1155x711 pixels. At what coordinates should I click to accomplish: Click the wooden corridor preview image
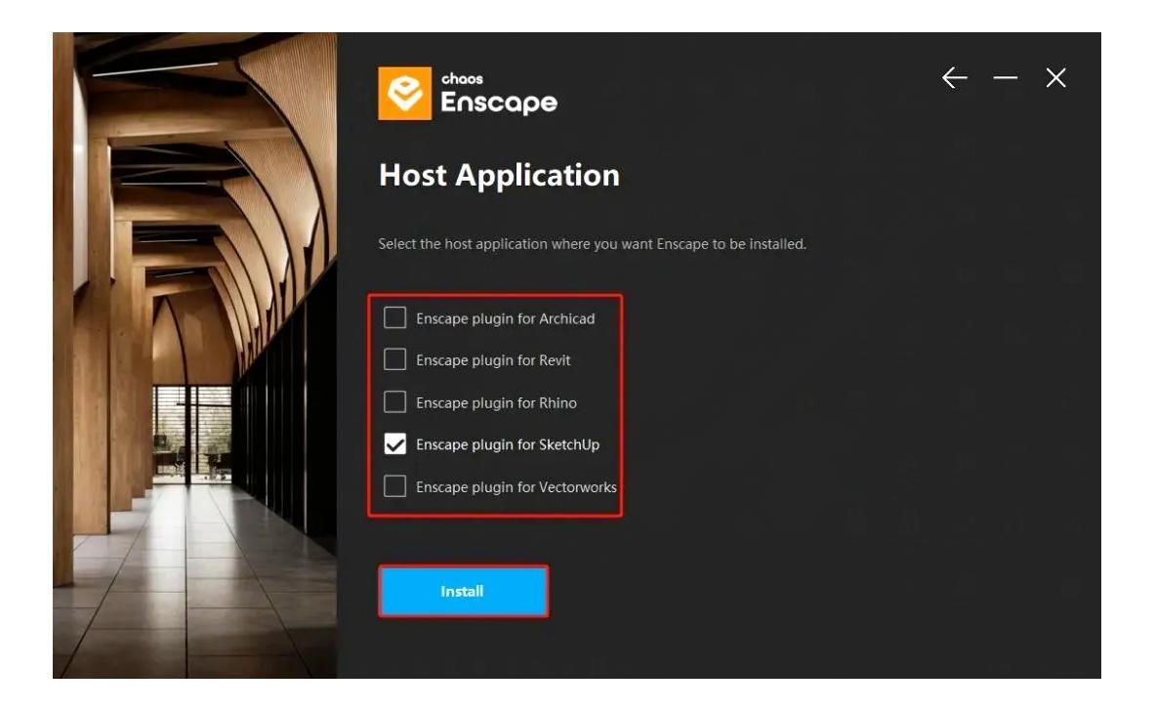tap(195, 355)
